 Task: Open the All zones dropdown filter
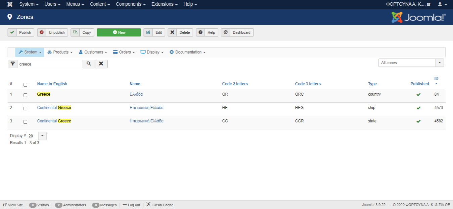[x=411, y=63]
